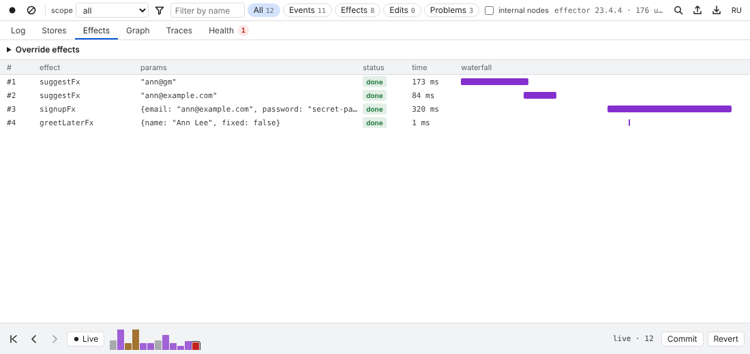Open the Graph tab
The width and height of the screenshot is (750, 354).
(138, 31)
